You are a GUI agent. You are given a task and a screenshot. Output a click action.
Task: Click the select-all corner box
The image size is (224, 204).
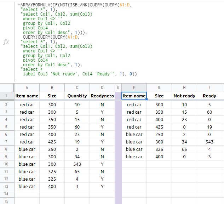(x=7, y=87)
